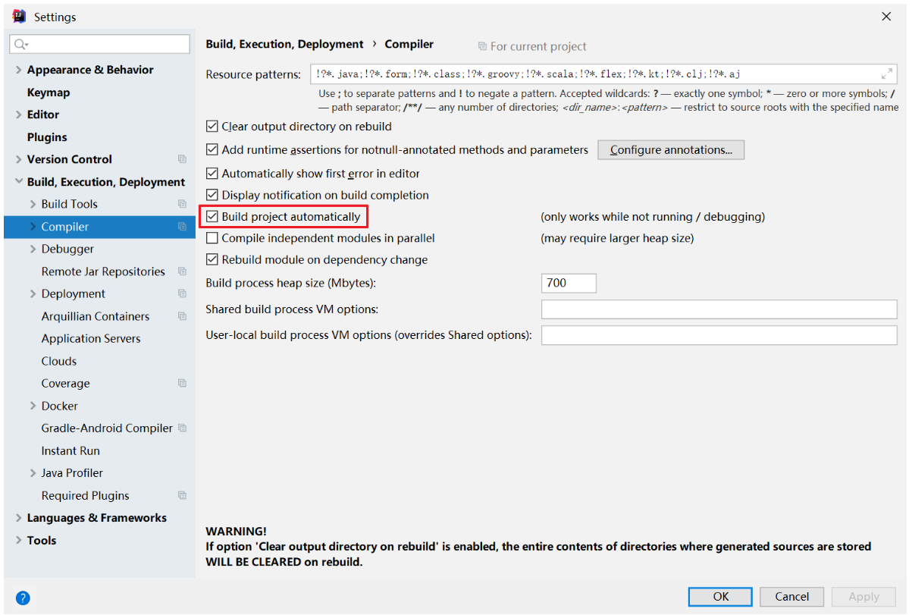Screen dimensions: 912x615
Task: Click the project-level icon beside Version Control
Action: tap(182, 159)
